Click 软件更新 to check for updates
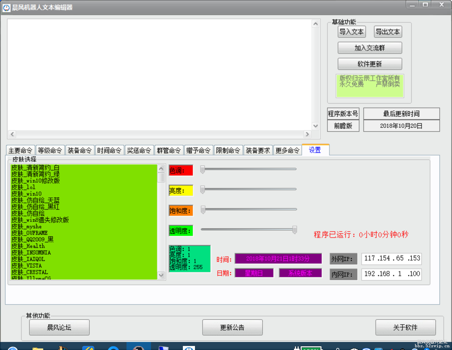The width and height of the screenshot is (452, 350). 370,64
